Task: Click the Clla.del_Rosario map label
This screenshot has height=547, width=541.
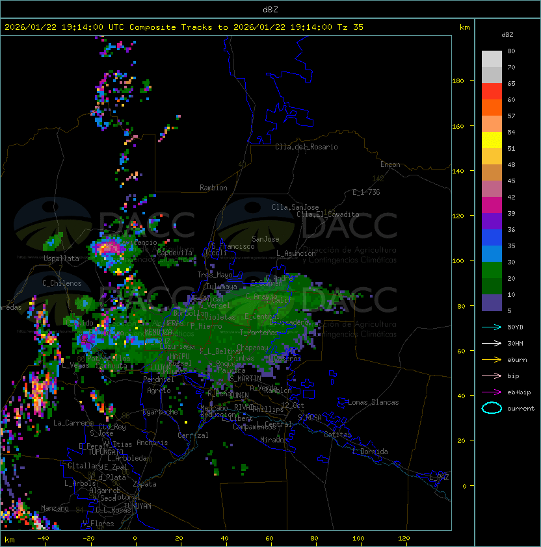Action: 306,147
